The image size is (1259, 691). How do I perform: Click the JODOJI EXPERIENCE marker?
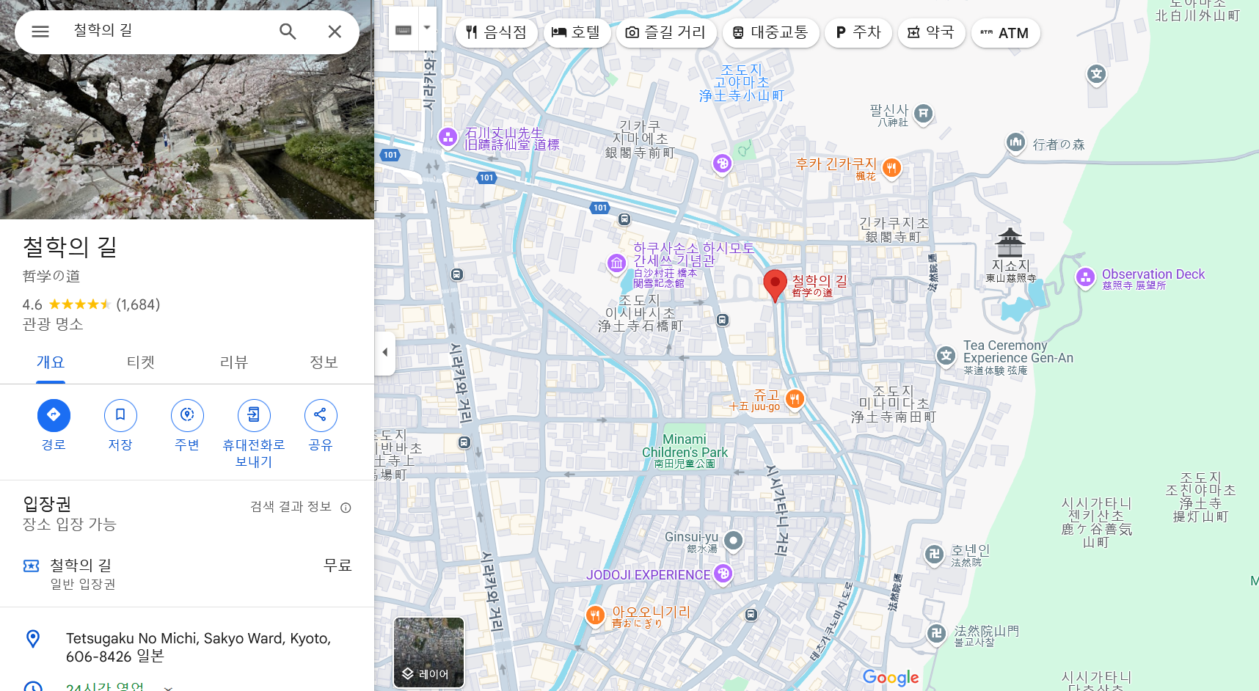[x=723, y=574]
